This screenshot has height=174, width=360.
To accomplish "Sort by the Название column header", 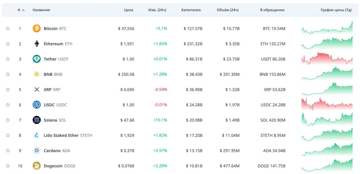I will pyautogui.click(x=41, y=10).
